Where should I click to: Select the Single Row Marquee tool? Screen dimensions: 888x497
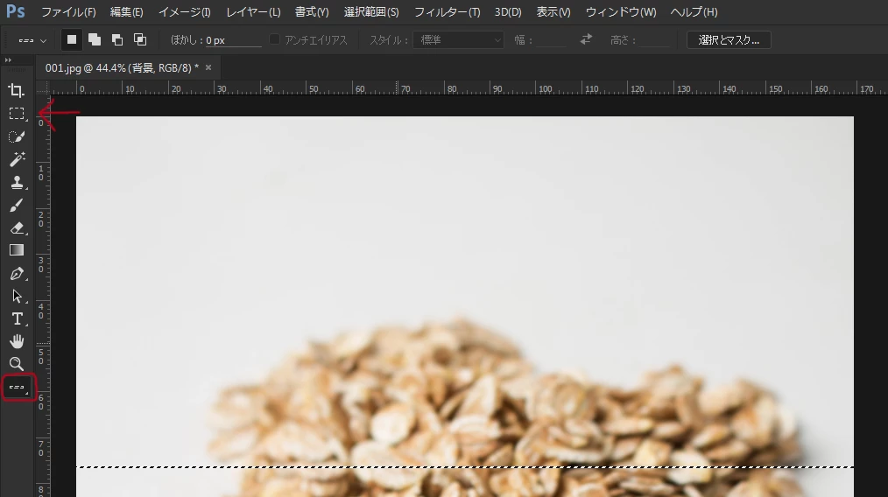[18, 387]
